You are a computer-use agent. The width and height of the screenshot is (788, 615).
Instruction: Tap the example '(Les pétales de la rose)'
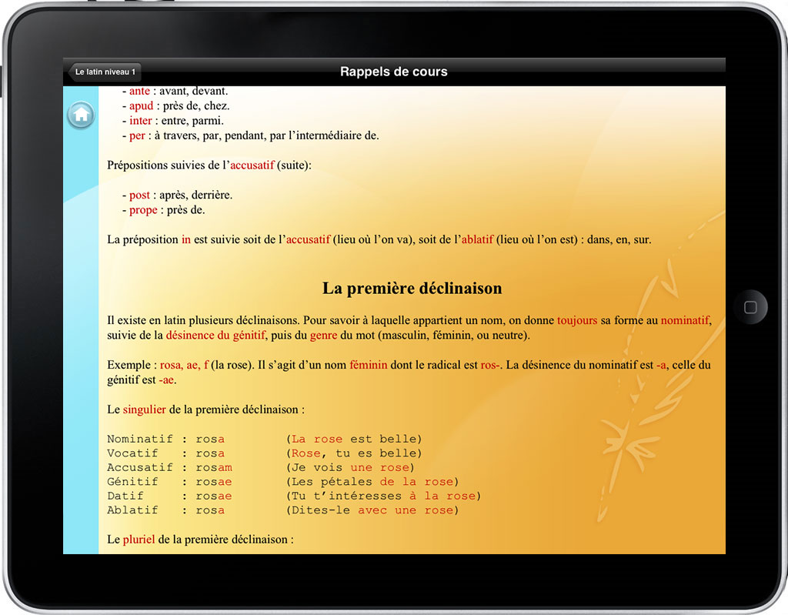coord(372,482)
